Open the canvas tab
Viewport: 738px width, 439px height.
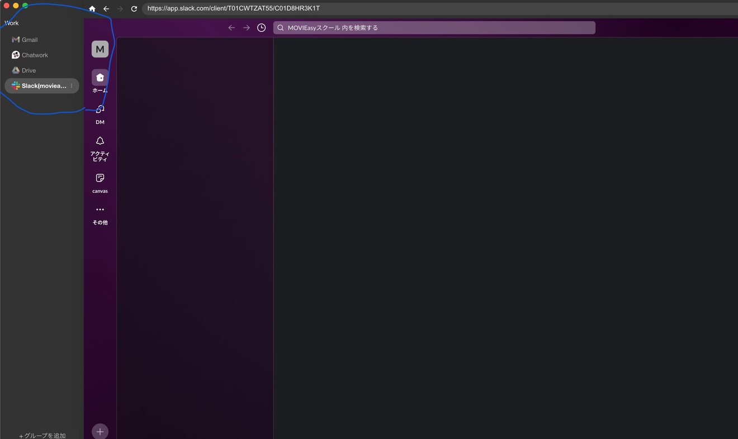(x=100, y=183)
